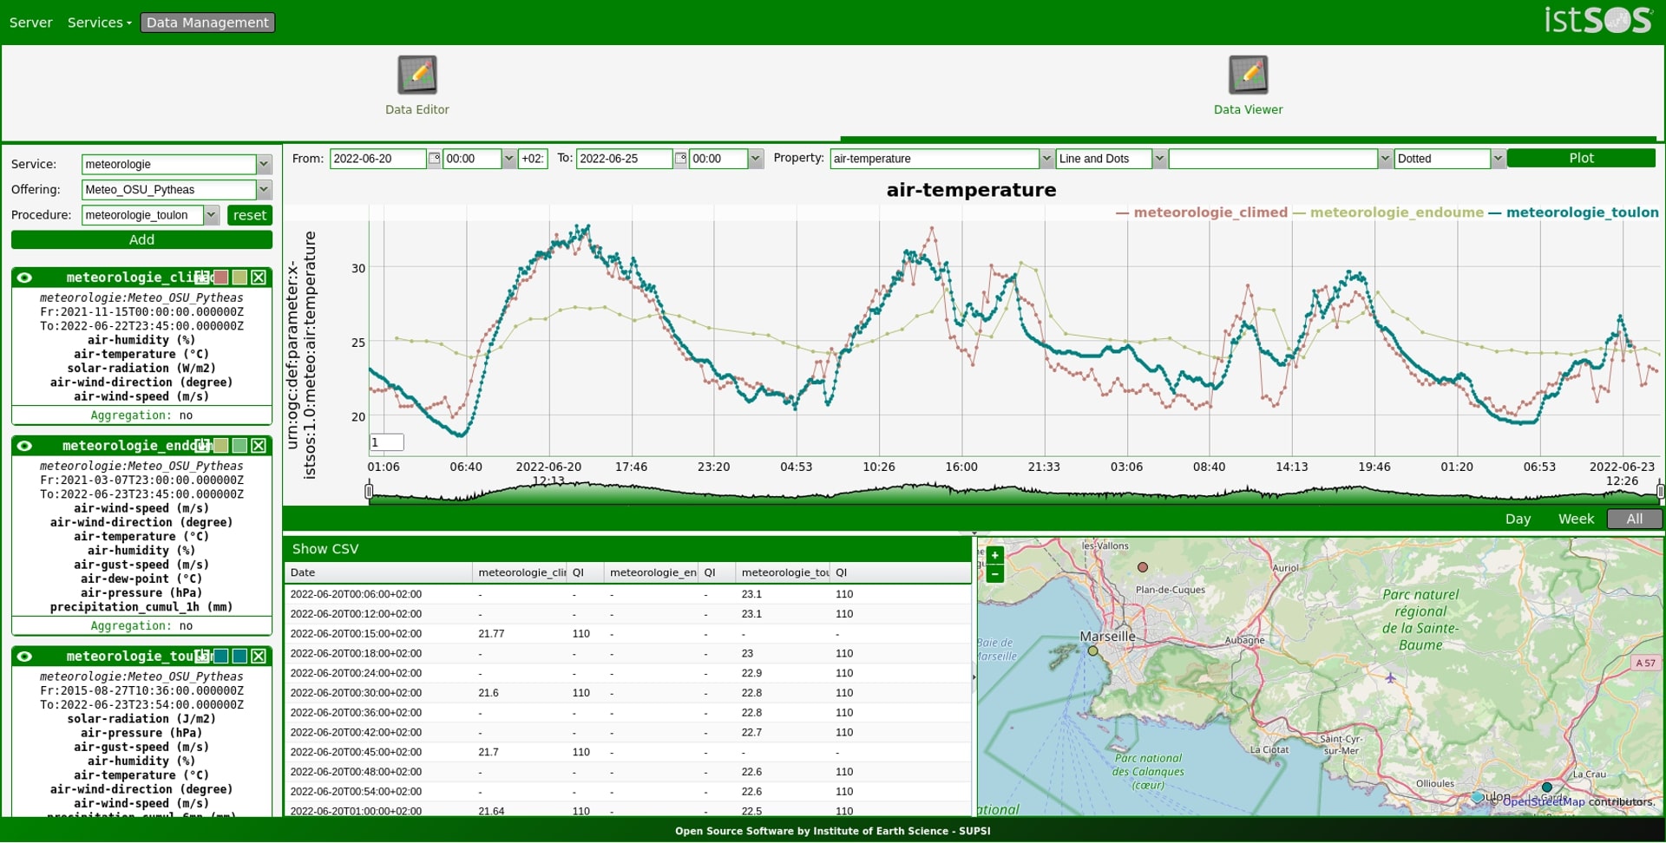Click the Add procedure button
This screenshot has width=1666, height=843.
141,240
